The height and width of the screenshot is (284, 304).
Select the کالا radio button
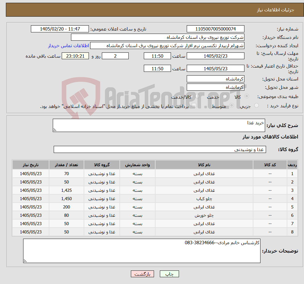[x=247, y=96]
